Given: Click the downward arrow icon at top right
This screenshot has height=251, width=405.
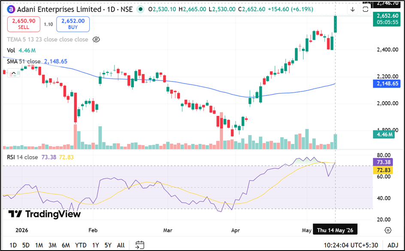Looking at the screenshot, I should [x=353, y=9].
